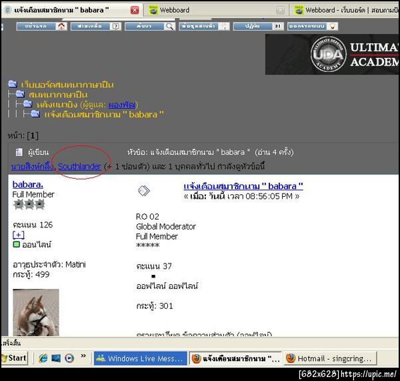400x381 pixels.
Task: Switch to Hotmail Firefox taskbar window
Action: (x=330, y=358)
